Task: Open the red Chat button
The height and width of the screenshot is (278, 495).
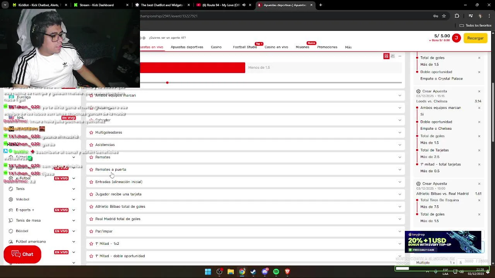Action: [x=22, y=254]
